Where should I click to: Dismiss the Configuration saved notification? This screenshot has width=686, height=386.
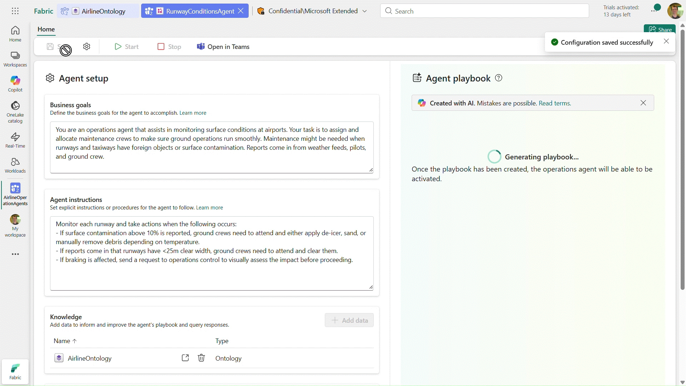click(666, 41)
